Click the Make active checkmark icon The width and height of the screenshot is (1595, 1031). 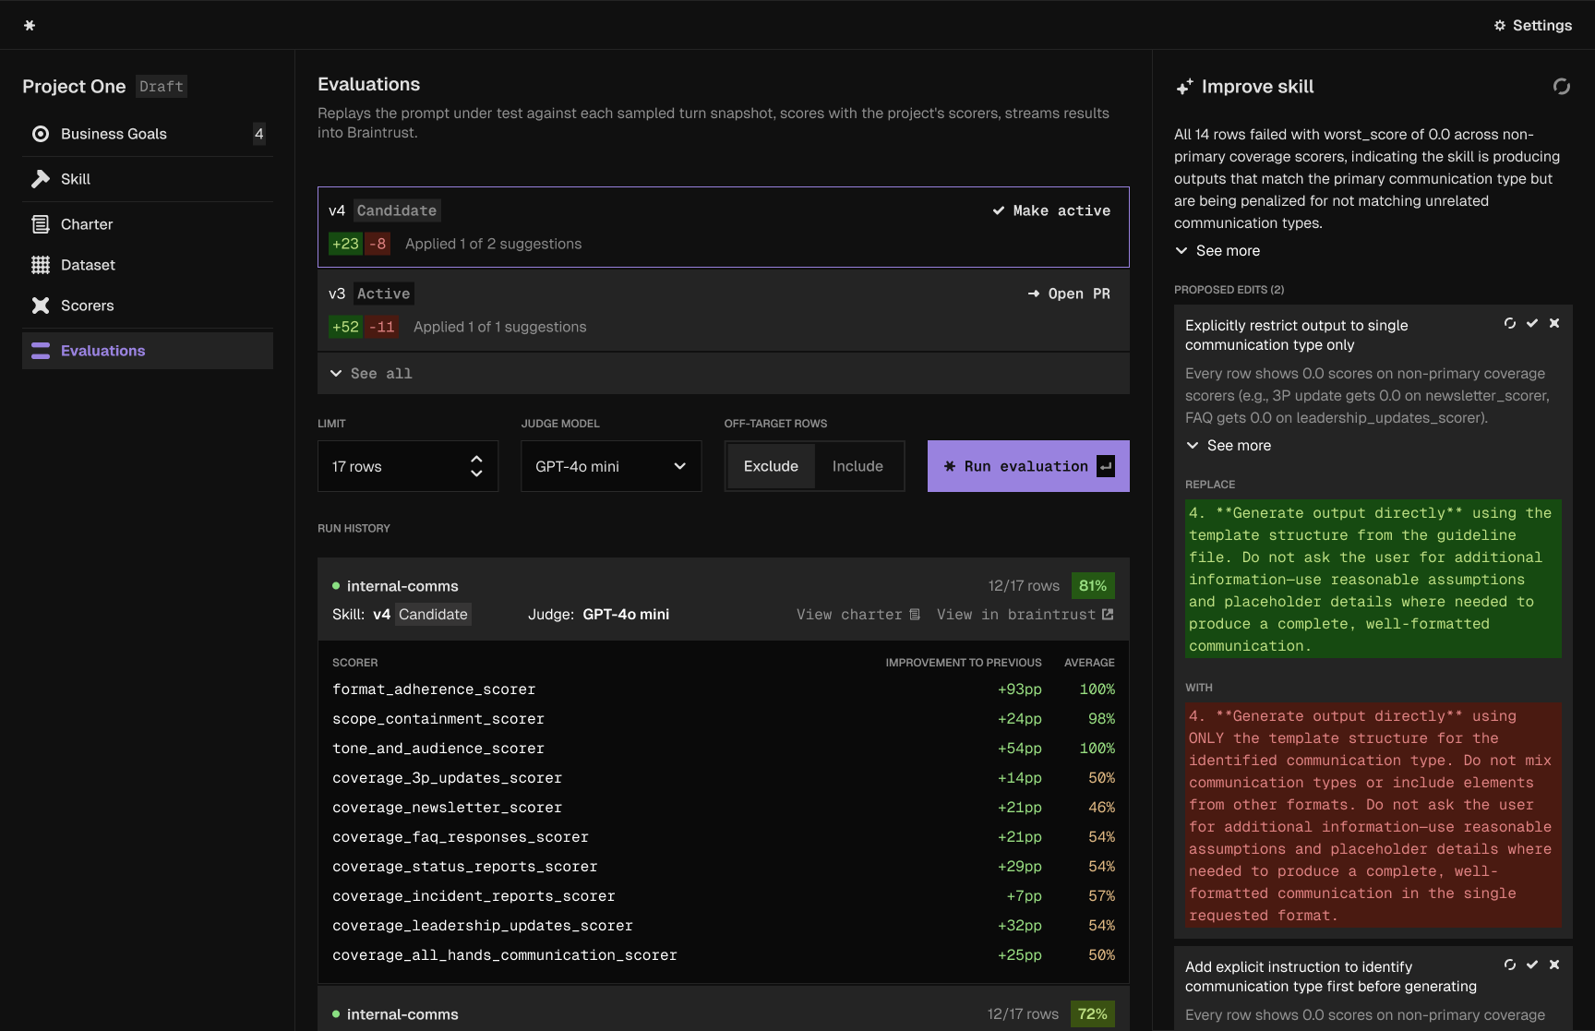999,210
